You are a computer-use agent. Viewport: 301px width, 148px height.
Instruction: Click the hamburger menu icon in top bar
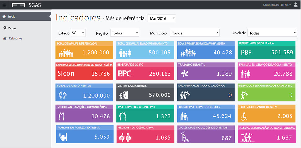pyautogui.click(x=4, y=5)
